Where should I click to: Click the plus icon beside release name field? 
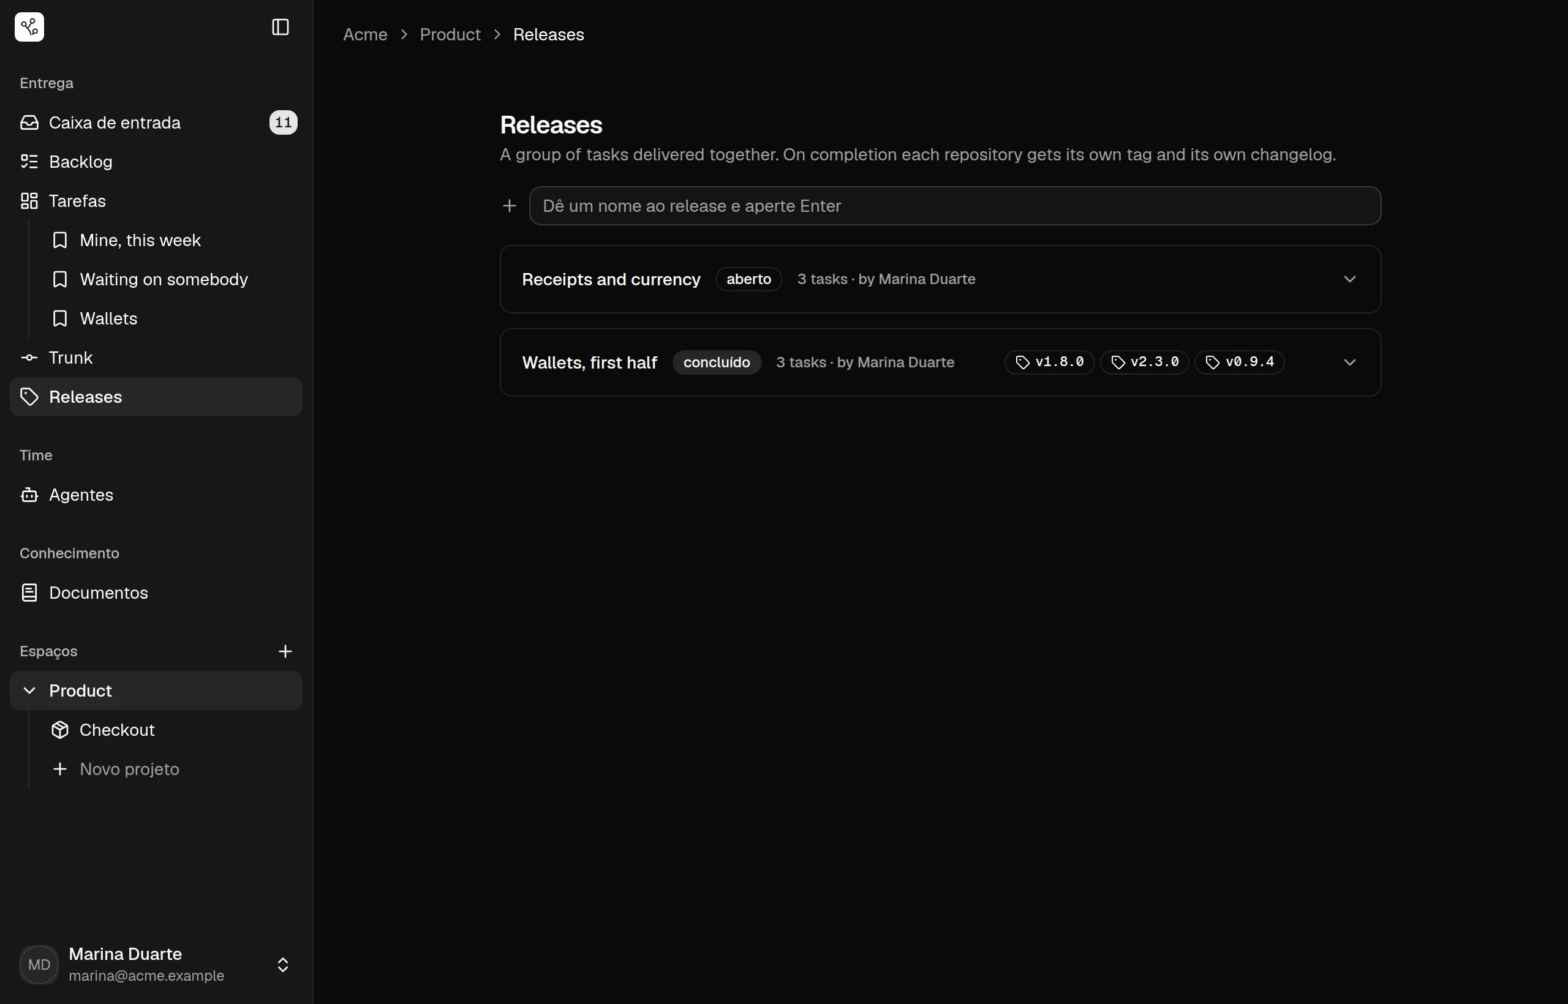[510, 206]
